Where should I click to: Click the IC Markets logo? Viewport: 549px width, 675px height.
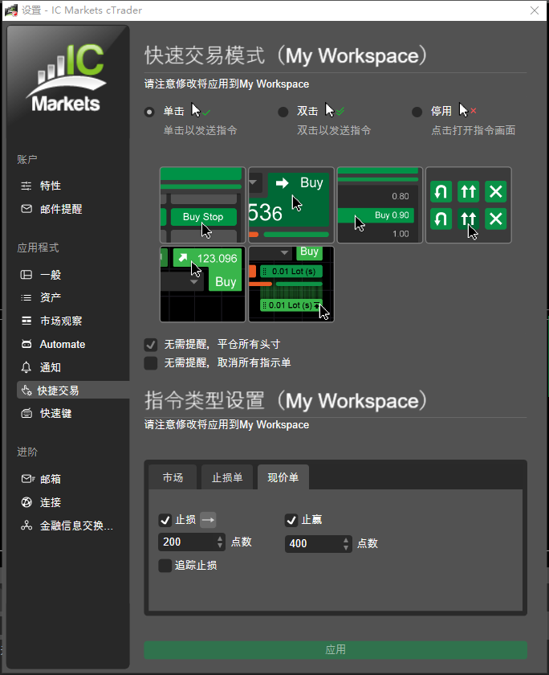[67, 77]
